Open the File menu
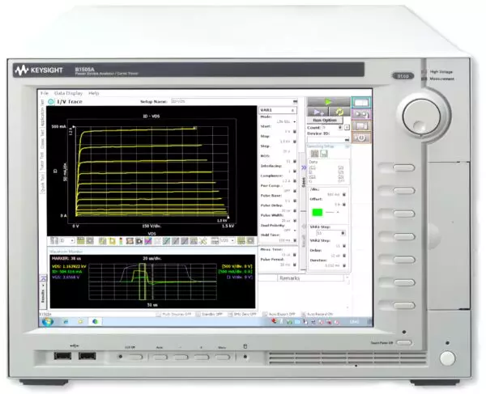 tap(45, 93)
